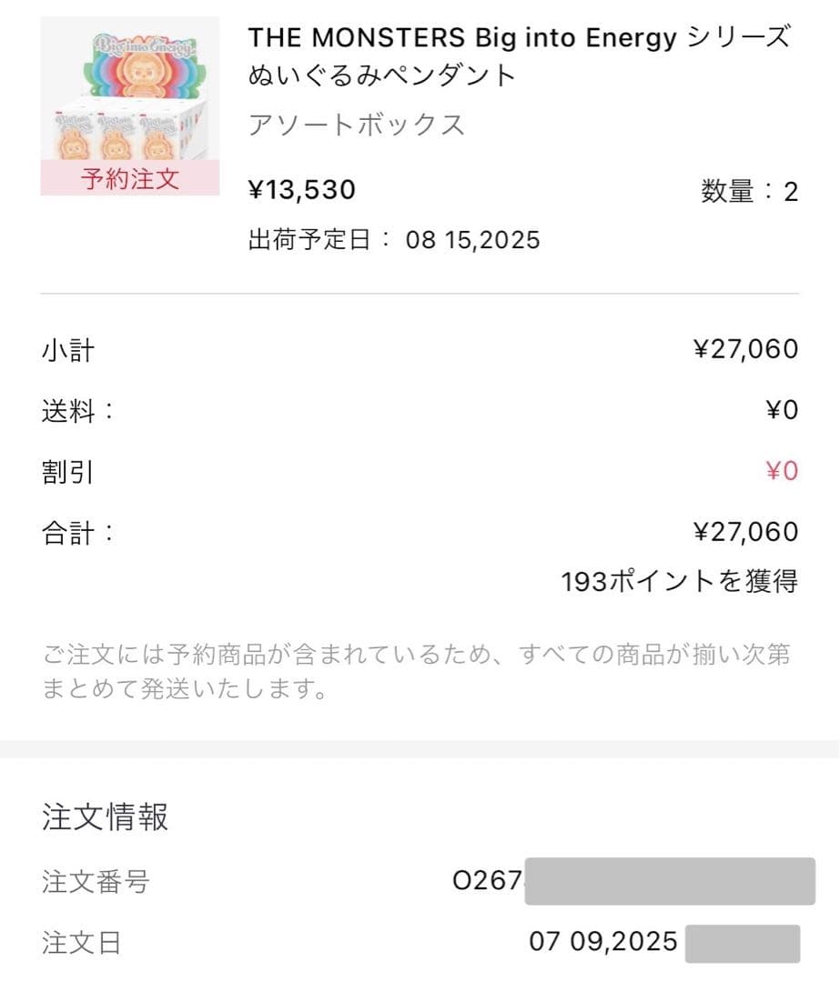Select the ¥27,060 total amount
840x982 pixels.
tap(745, 532)
